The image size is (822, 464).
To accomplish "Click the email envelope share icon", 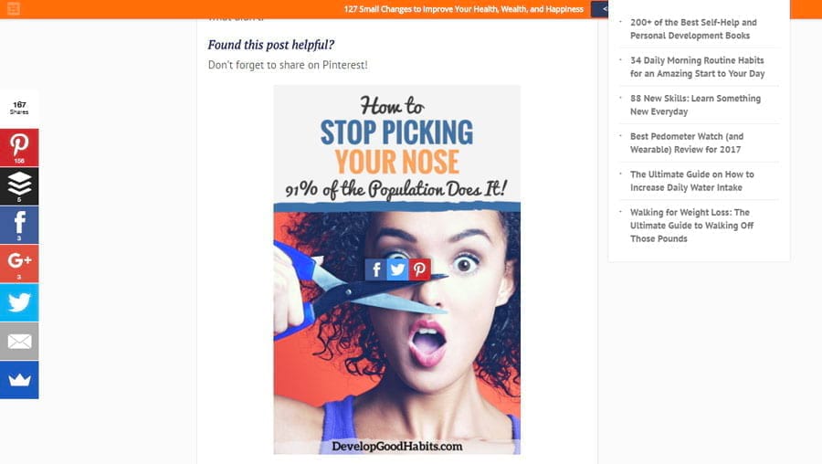I will pyautogui.click(x=19, y=342).
